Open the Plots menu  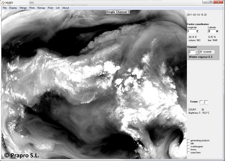pyautogui.click(x=32, y=8)
